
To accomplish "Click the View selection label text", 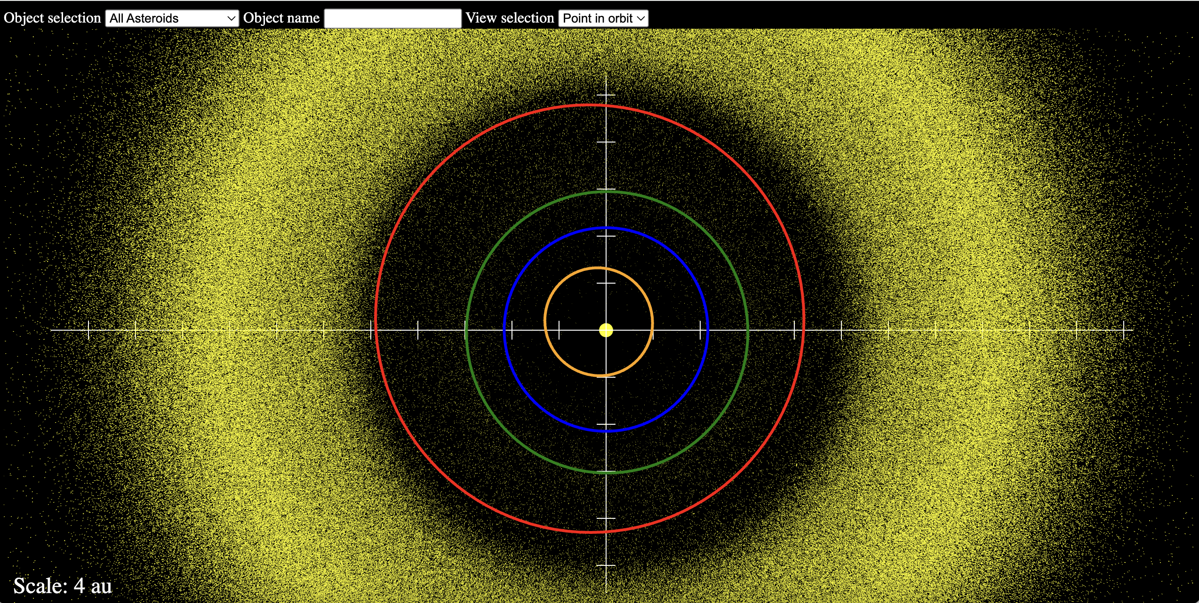I will 510,18.
